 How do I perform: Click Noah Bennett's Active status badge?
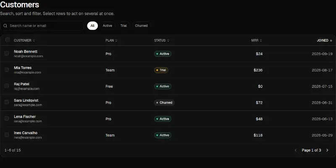pos(163,54)
